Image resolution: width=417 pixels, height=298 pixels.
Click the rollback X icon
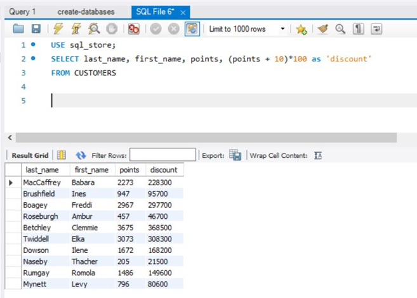pos(174,29)
